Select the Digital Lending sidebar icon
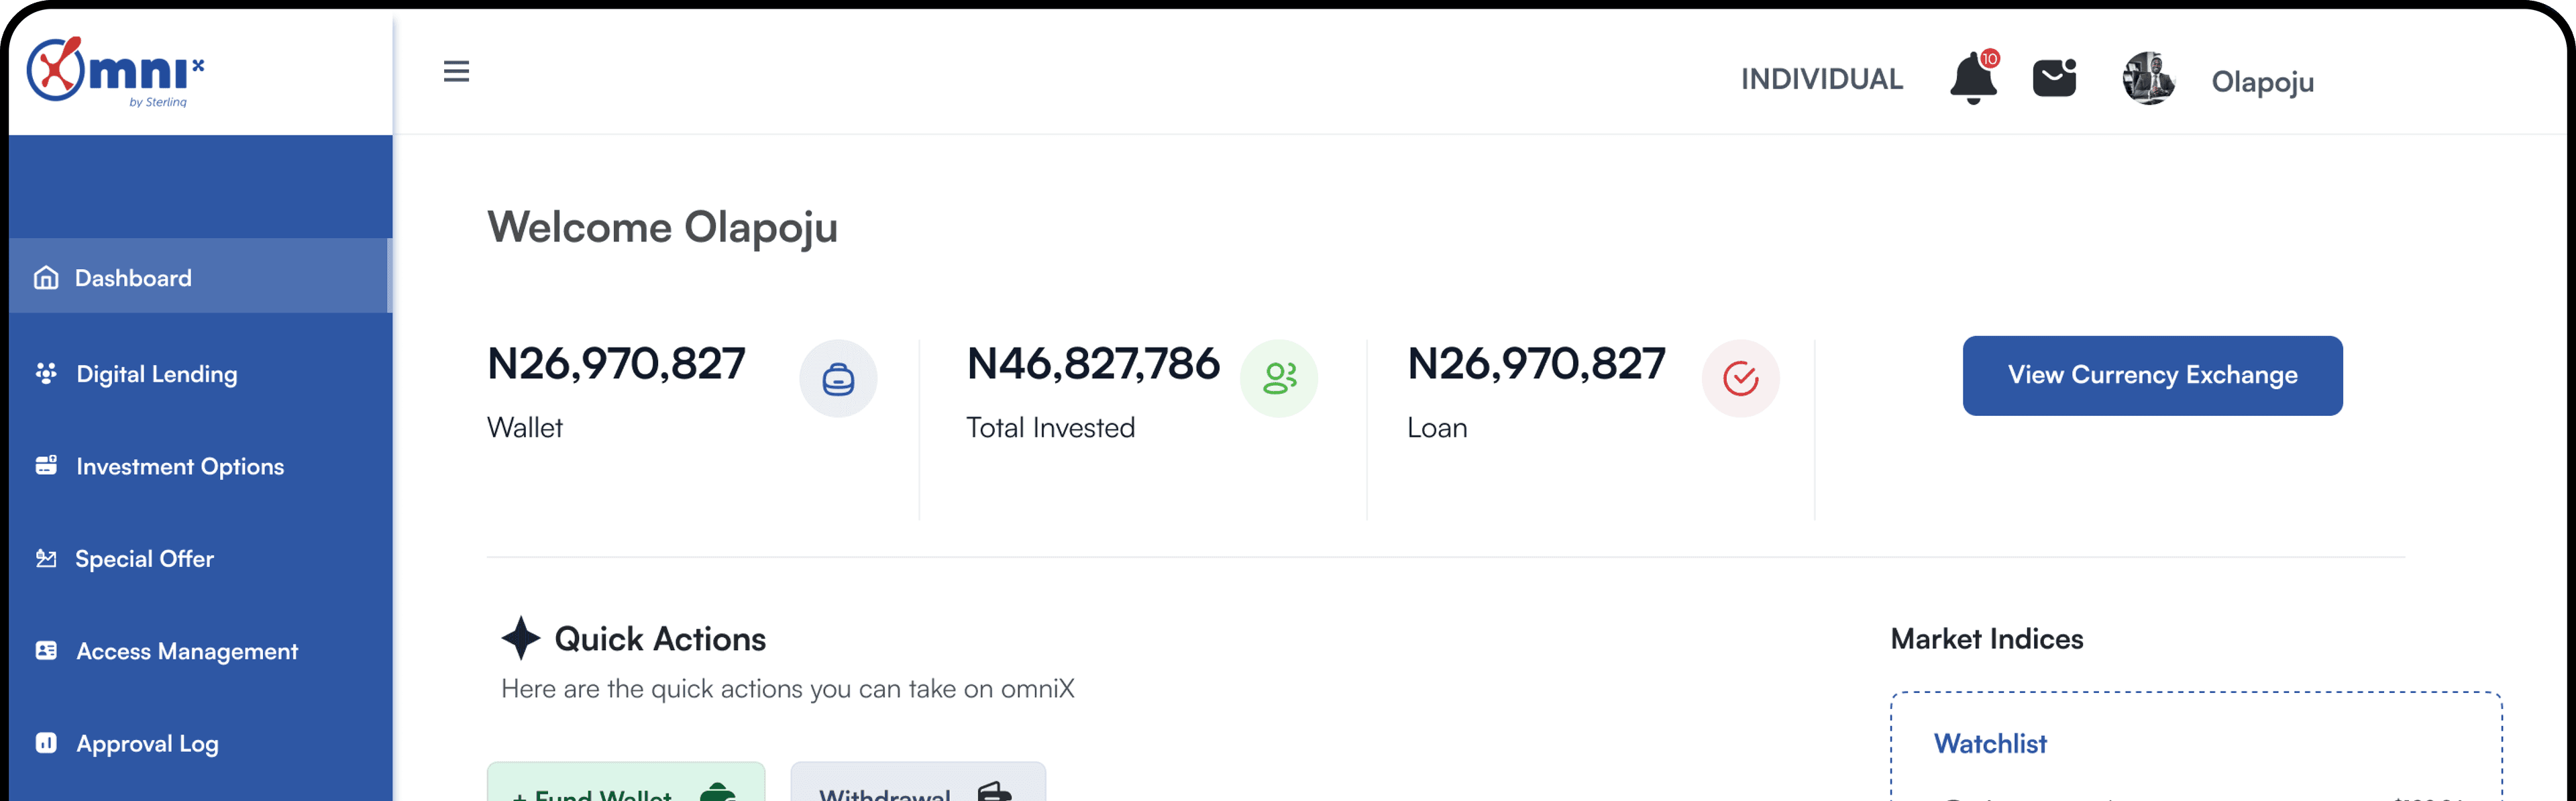The width and height of the screenshot is (2576, 801). (46, 373)
